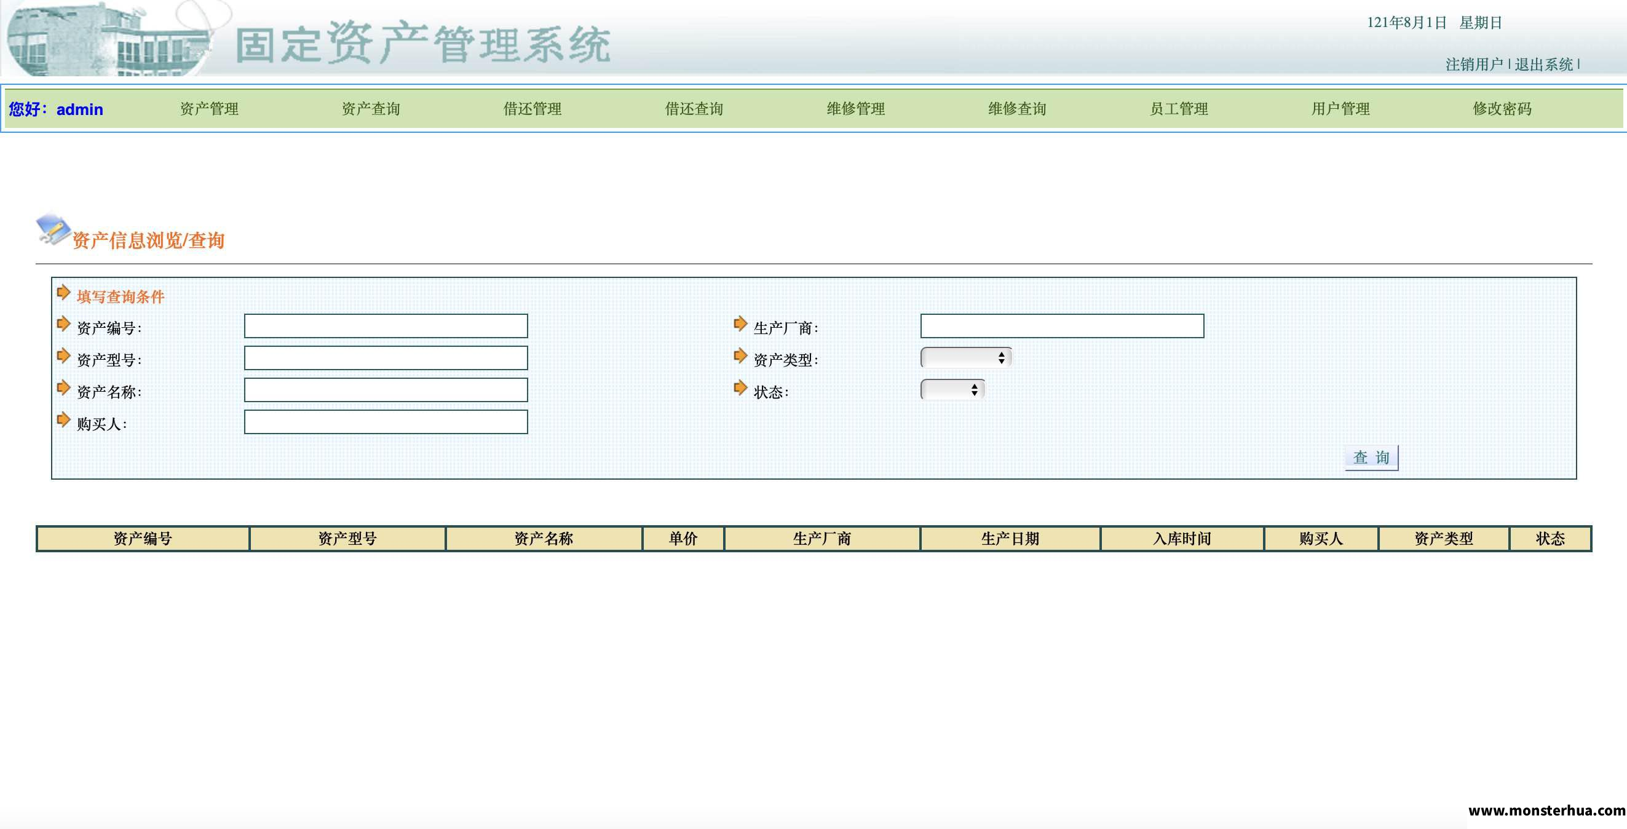This screenshot has height=829, width=1627.
Task: Open the 资产查询 menu
Action: (x=371, y=109)
